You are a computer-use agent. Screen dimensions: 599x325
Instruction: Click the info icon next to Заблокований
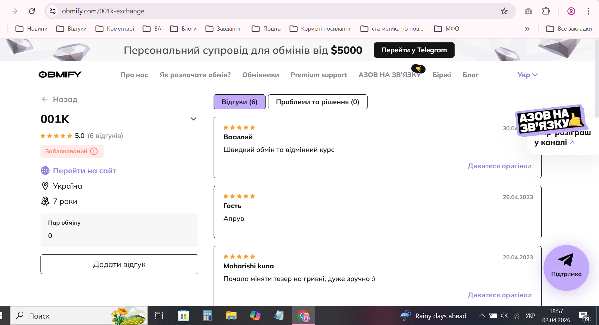coord(94,151)
